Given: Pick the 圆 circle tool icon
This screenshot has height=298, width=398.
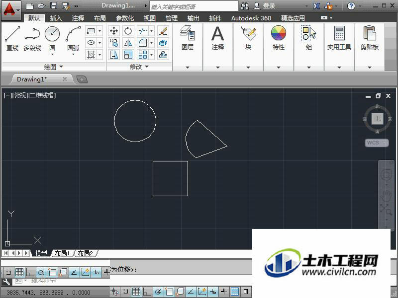Looking at the screenshot, I should point(52,34).
